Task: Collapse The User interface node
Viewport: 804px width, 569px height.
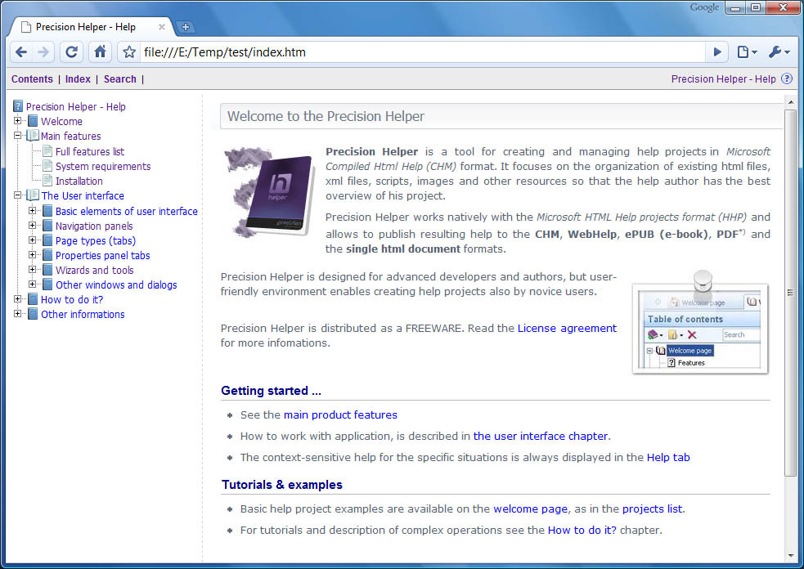Action: [x=17, y=195]
